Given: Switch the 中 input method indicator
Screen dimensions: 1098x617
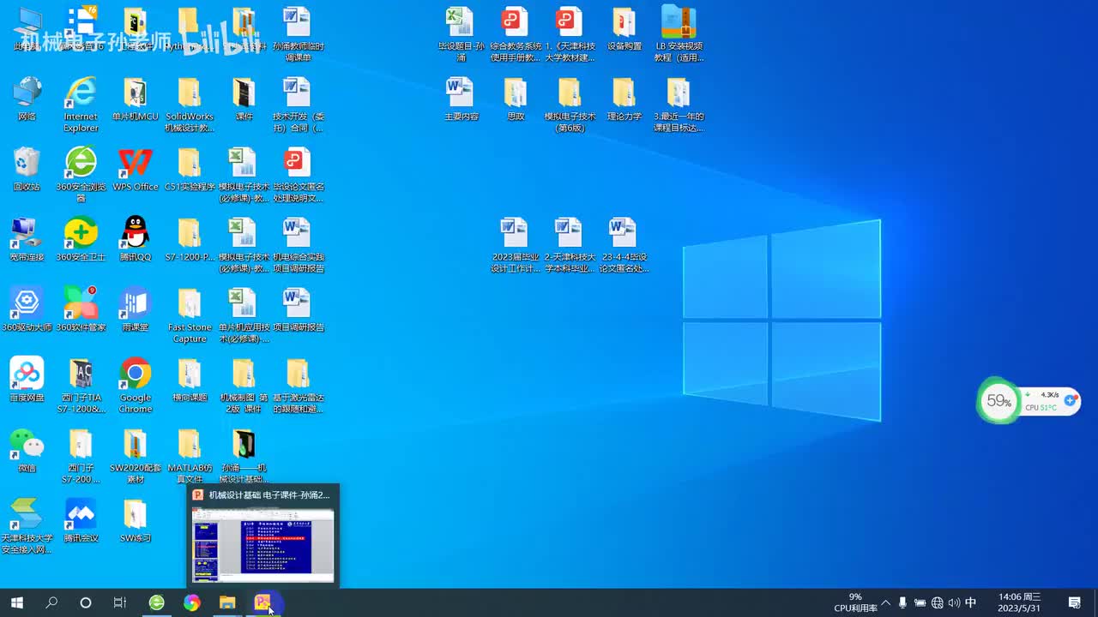Looking at the screenshot, I should coord(971,602).
